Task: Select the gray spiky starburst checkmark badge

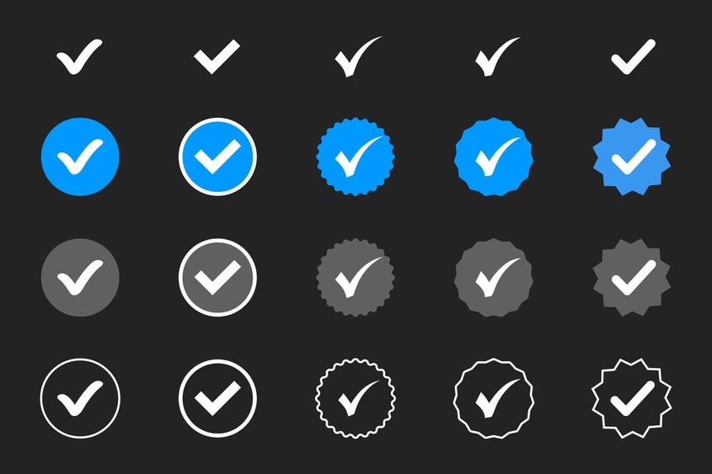Action: [632, 277]
